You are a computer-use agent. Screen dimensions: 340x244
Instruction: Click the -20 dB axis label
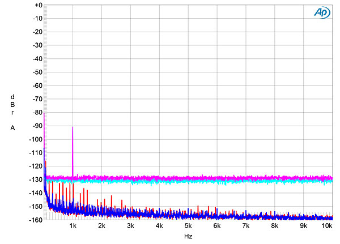coord(37,32)
